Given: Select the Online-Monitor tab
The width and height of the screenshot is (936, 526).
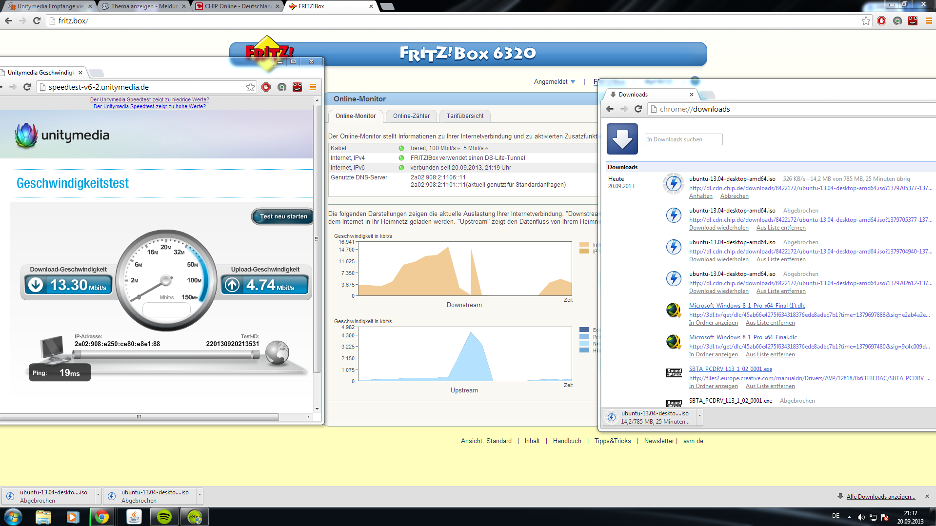Looking at the screenshot, I should (356, 116).
